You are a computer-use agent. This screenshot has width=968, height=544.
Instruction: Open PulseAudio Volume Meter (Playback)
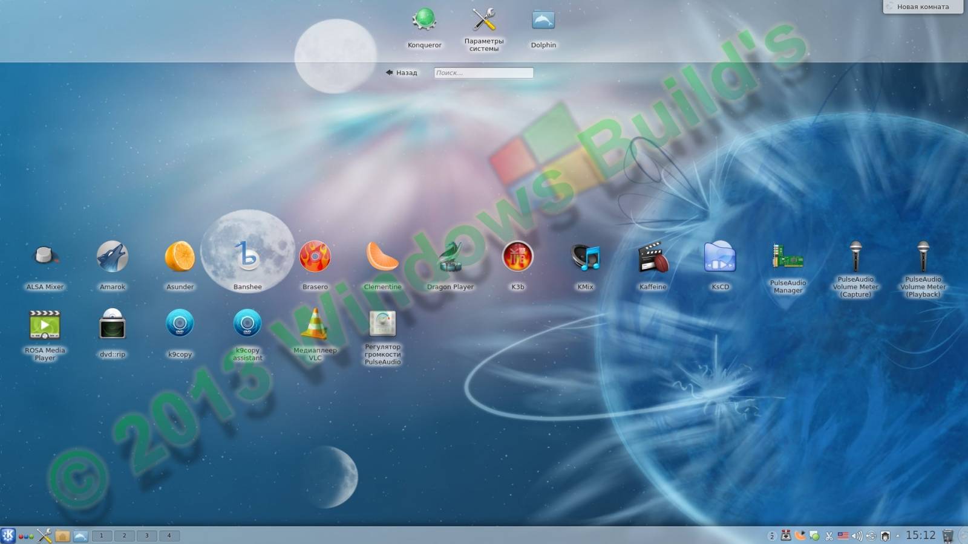923,270
